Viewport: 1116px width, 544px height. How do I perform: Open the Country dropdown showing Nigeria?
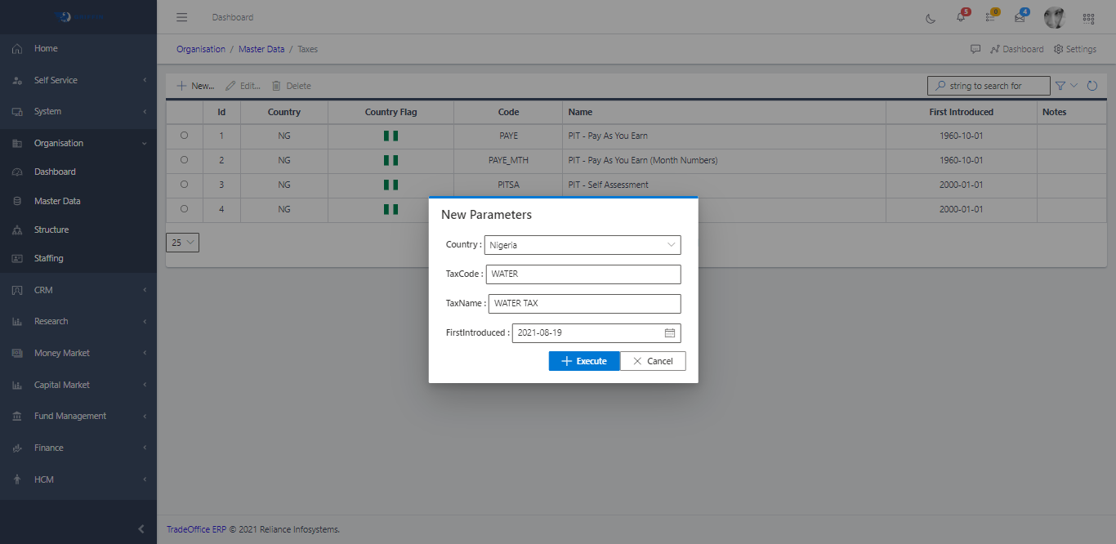click(x=583, y=245)
